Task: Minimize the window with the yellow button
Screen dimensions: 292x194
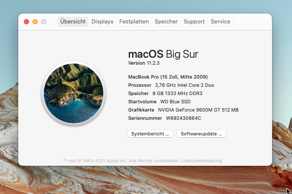Action: coord(35,22)
